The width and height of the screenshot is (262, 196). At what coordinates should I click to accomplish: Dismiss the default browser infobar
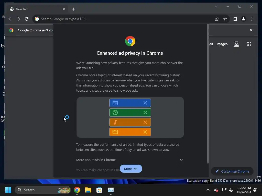pyautogui.click(x=251, y=30)
